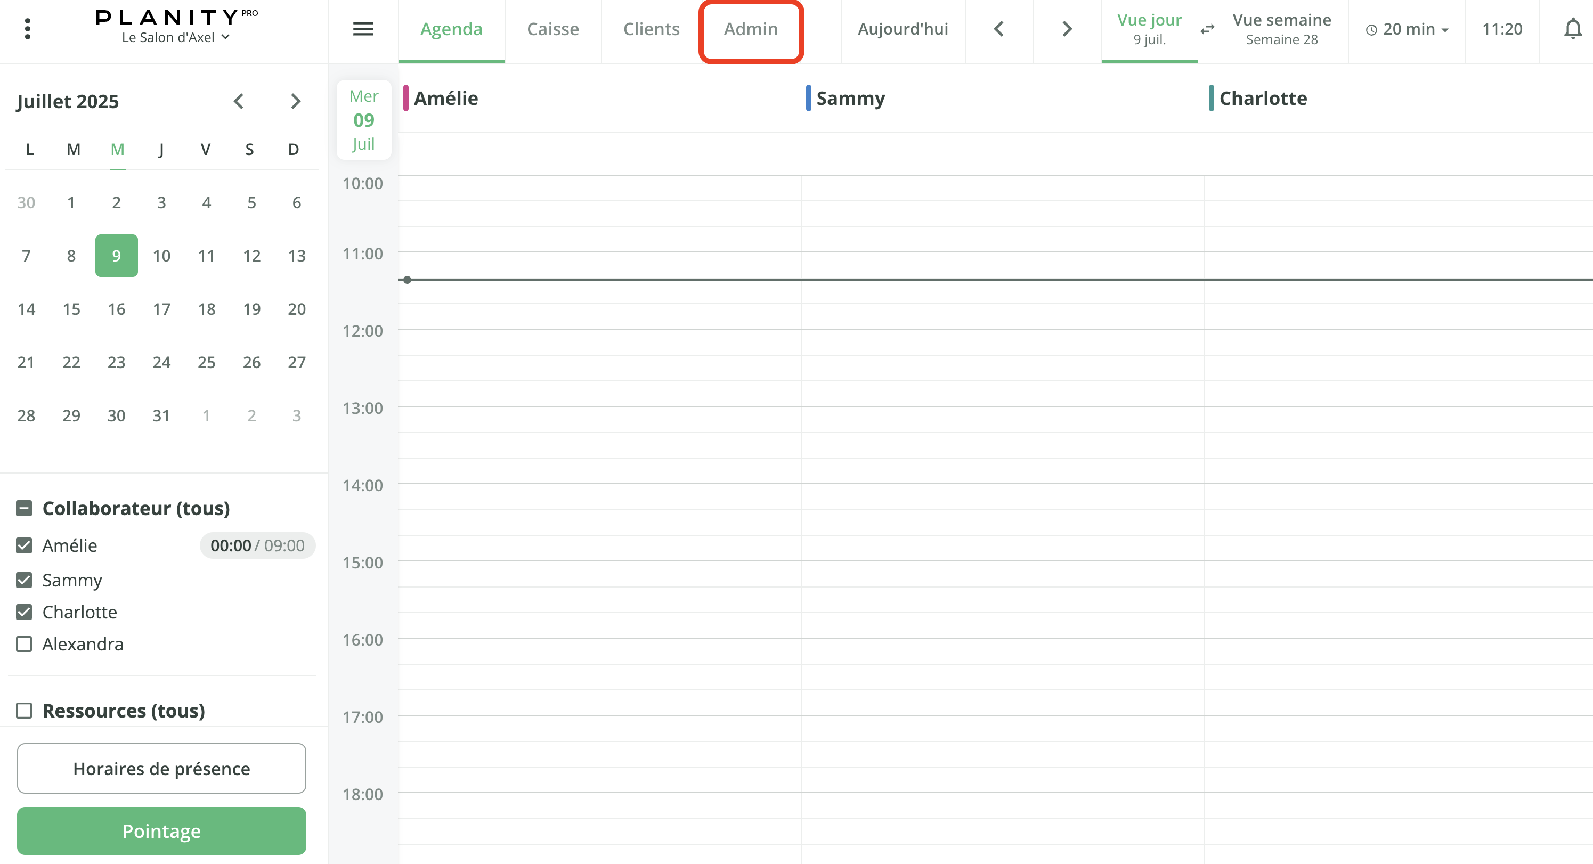Go to next month in mini calendar
1593x864 pixels.
tap(296, 101)
